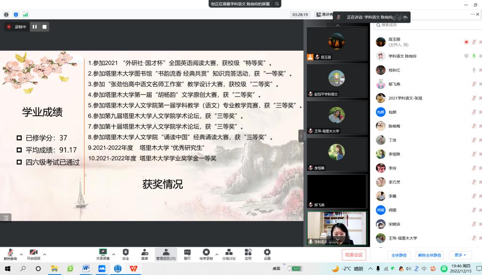Stop recording with the square stop button
This screenshot has width=482, height=275.
(45, 27)
